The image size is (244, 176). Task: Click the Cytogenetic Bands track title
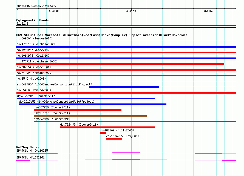click(33, 20)
